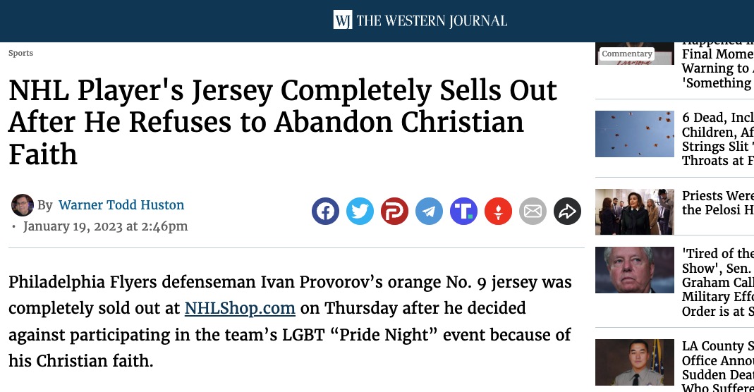Follow the NHLShop.com link
This screenshot has height=392, width=754.
[x=240, y=308]
